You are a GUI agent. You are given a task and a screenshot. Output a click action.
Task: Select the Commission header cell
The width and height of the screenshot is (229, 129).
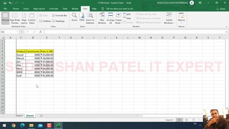click(x=33, y=51)
